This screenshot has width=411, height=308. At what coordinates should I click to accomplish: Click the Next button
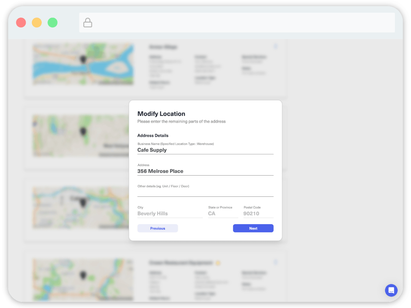[253, 228]
